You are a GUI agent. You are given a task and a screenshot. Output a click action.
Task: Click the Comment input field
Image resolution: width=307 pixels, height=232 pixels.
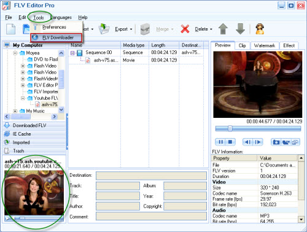[151, 216]
